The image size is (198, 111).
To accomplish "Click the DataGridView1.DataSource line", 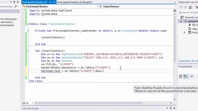I will pyautogui.click(x=75, y=68).
